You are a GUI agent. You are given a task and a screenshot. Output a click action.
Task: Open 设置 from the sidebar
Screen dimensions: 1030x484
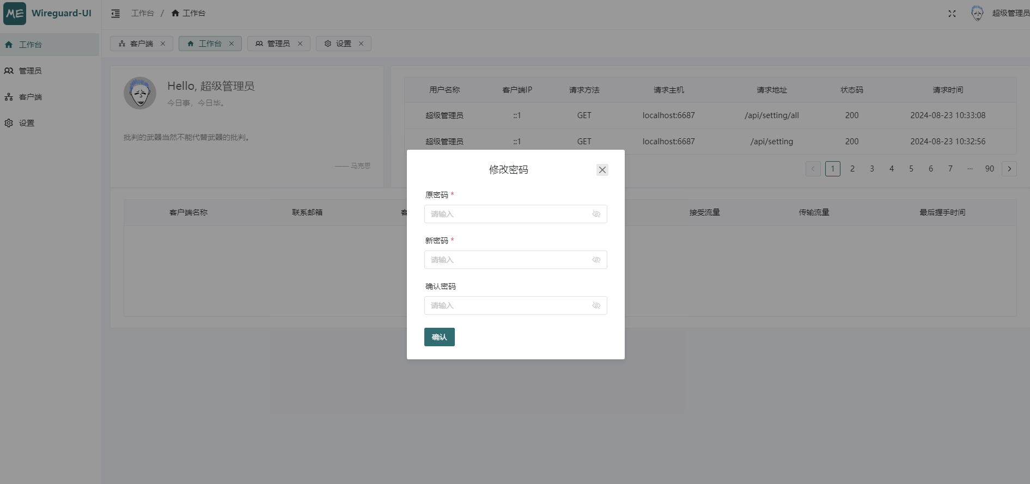click(27, 123)
